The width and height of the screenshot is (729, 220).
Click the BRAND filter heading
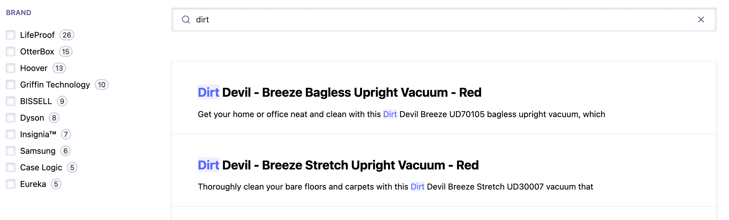tap(19, 13)
